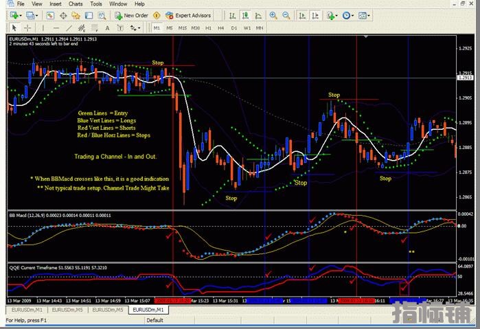The width and height of the screenshot is (480, 329).
Task: Click the New Order button
Action: point(132,15)
